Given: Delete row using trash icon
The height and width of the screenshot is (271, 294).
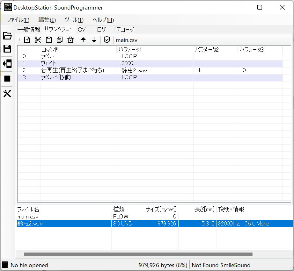Looking at the screenshot, I should pyautogui.click(x=70, y=40).
